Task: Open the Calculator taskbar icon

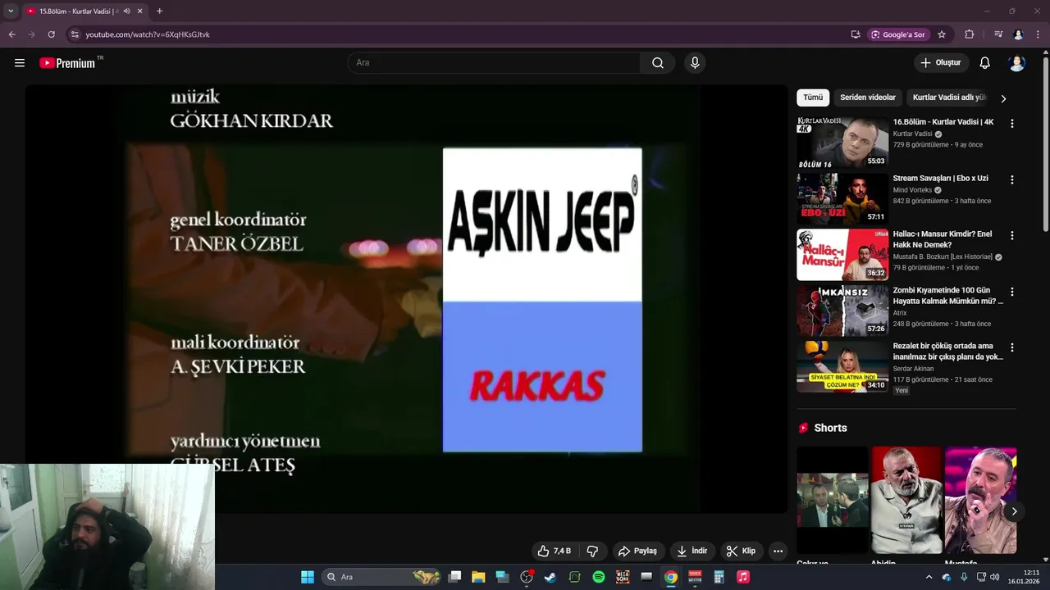Action: (719, 577)
